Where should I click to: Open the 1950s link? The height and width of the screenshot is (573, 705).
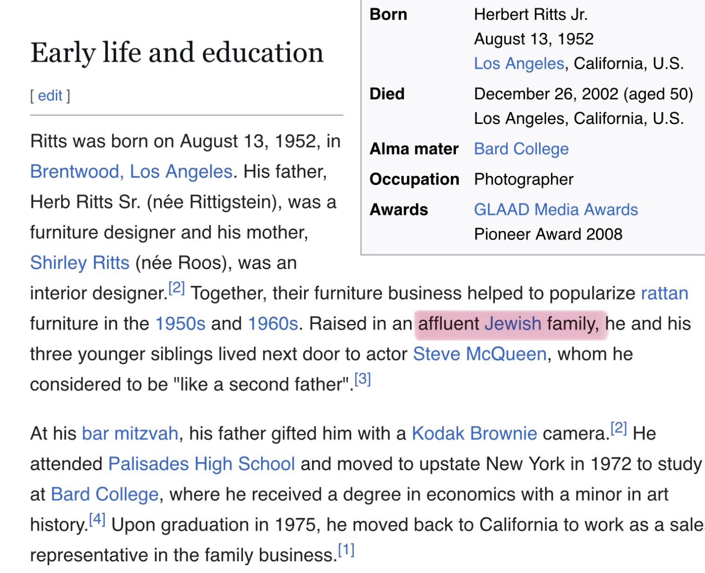(180, 324)
